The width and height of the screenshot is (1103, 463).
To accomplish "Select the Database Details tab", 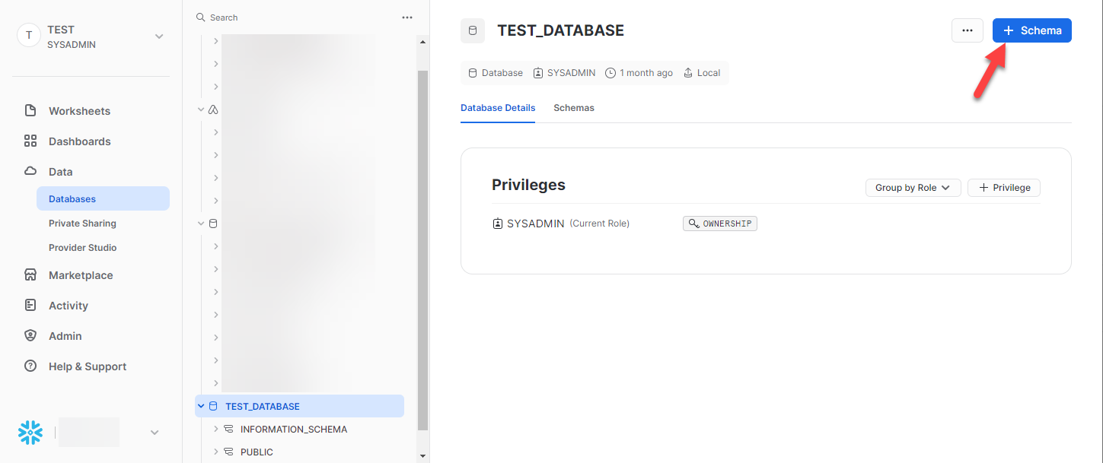I will 498,107.
